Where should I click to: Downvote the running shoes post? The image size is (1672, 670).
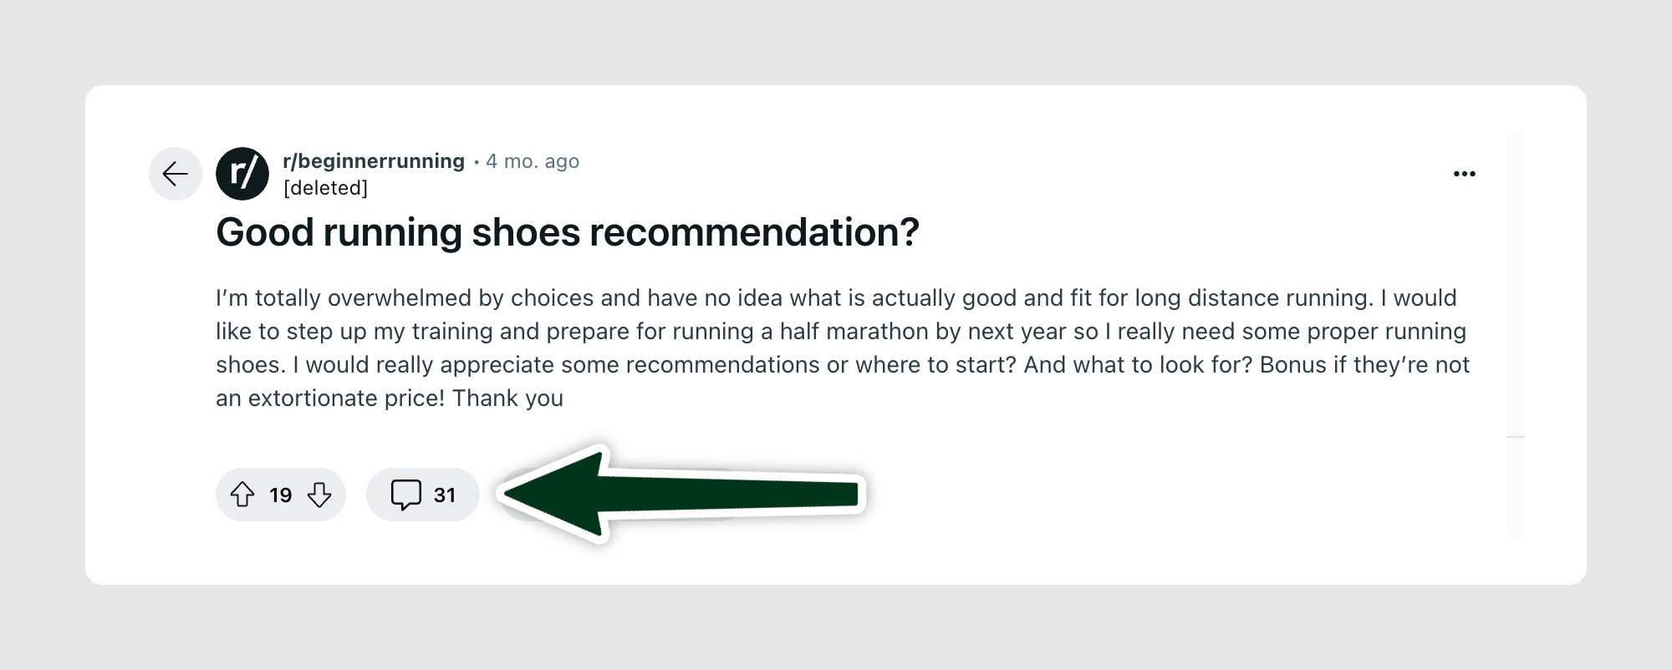(319, 495)
